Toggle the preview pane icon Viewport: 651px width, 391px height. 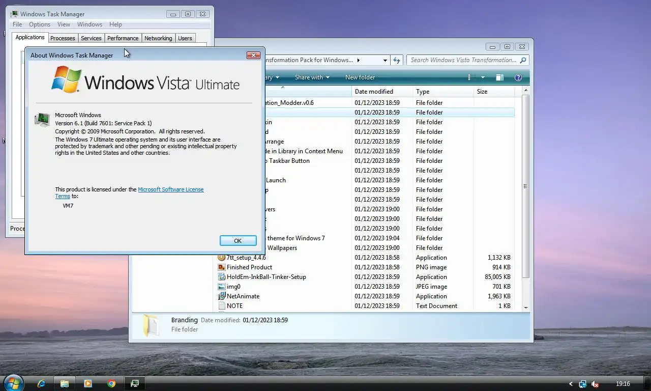(499, 77)
